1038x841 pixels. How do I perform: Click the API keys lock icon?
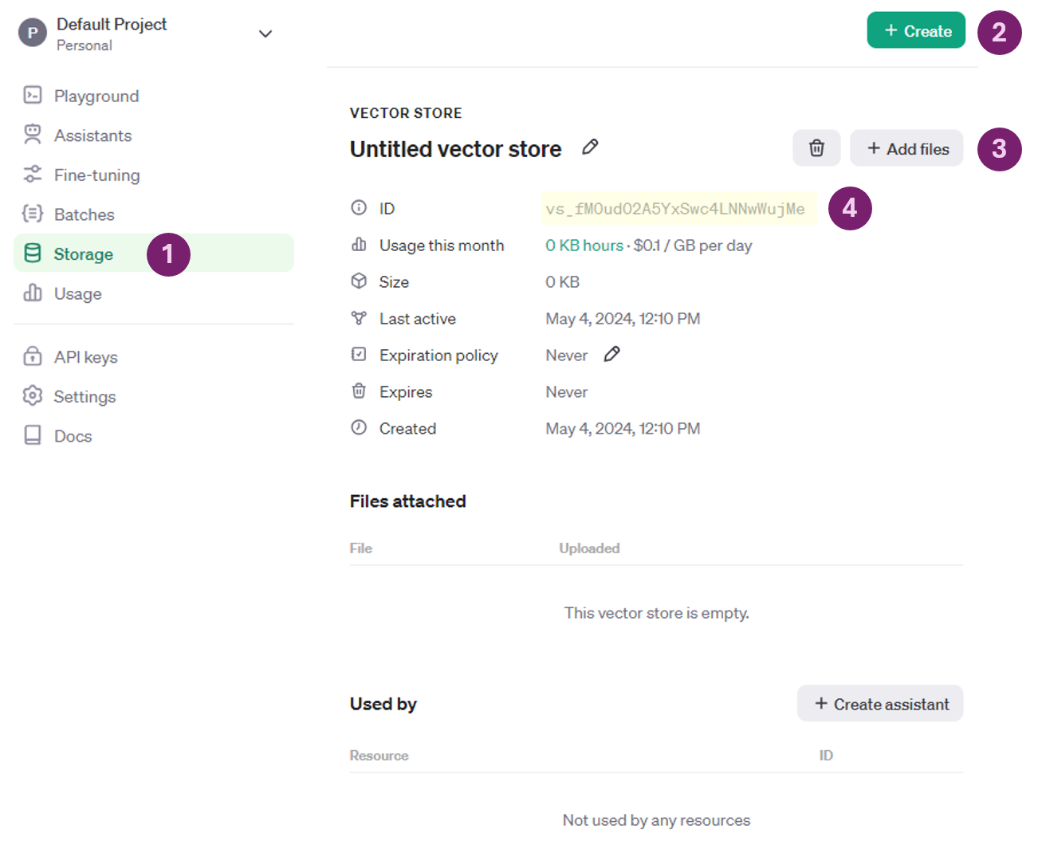tap(33, 356)
